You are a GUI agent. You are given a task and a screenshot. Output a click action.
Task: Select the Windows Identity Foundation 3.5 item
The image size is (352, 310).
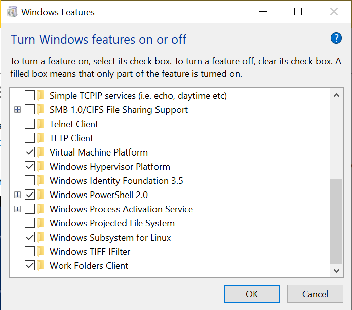tap(116, 181)
